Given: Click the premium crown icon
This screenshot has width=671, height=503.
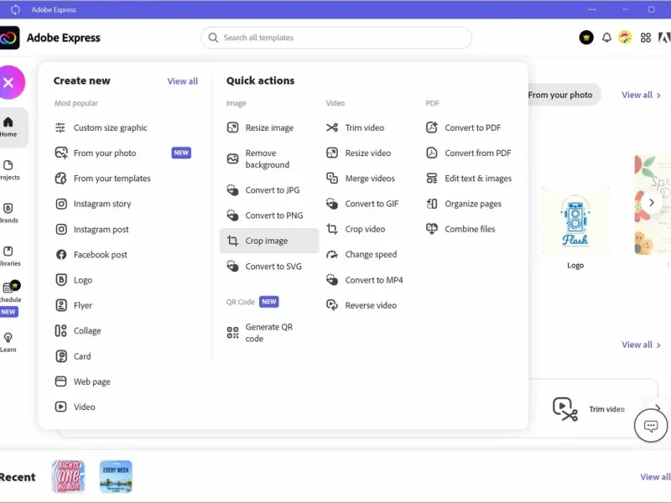Looking at the screenshot, I should [586, 38].
